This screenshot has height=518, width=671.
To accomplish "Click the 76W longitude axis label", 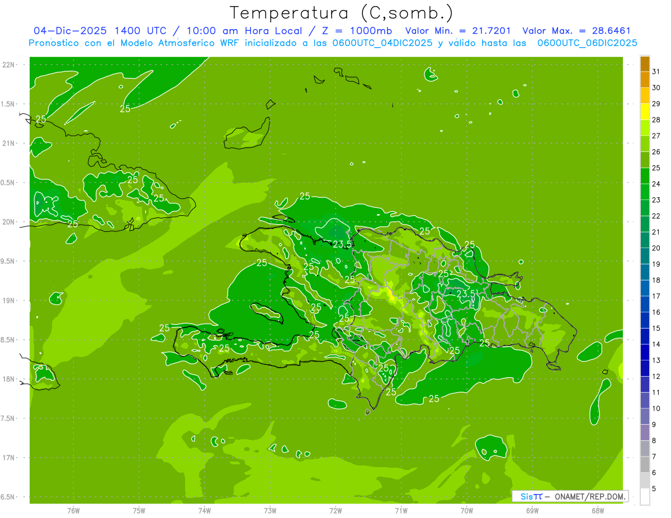I will click(x=73, y=511).
